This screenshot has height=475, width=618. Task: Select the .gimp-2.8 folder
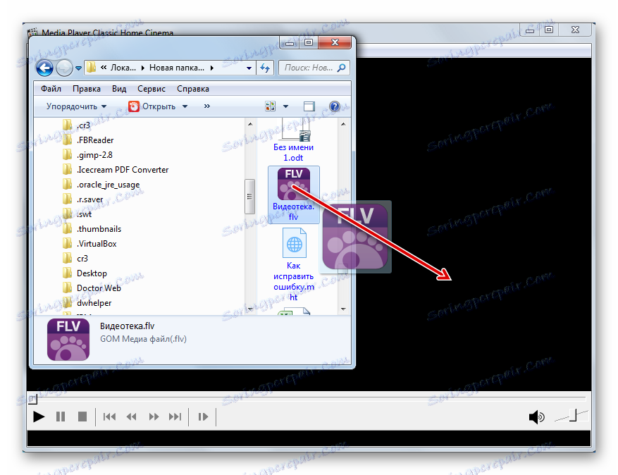(94, 155)
